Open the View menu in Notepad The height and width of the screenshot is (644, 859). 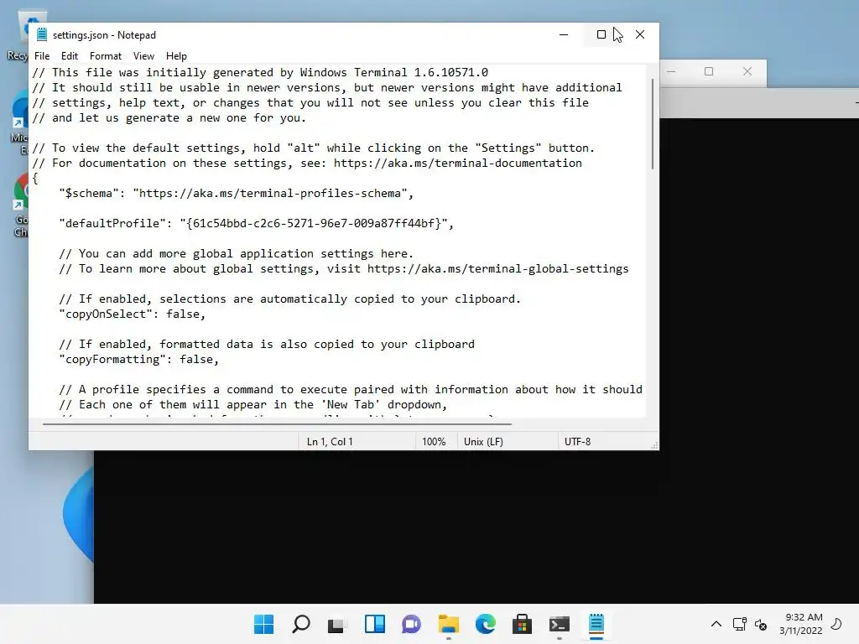pyautogui.click(x=143, y=56)
